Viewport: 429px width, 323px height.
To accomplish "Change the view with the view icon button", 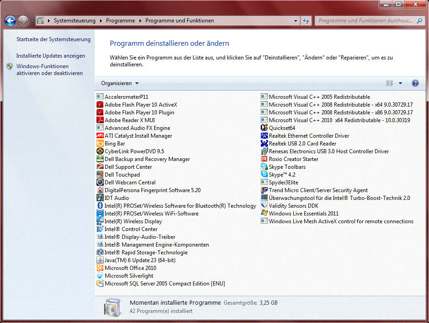I will tap(390, 83).
